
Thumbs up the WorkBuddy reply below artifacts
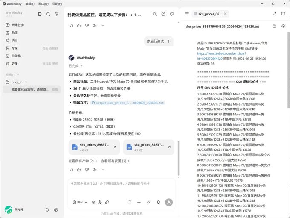pos(79,170)
